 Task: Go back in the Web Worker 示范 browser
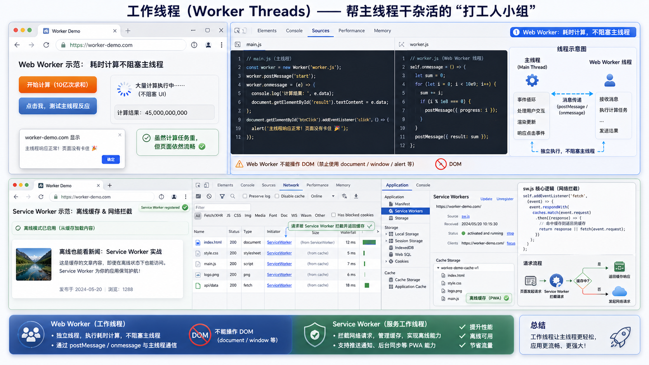click(17, 45)
